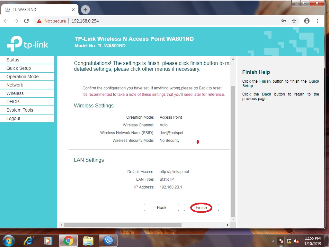
Task: Click the horizontal scrollbar thumb
Action: click(123, 225)
